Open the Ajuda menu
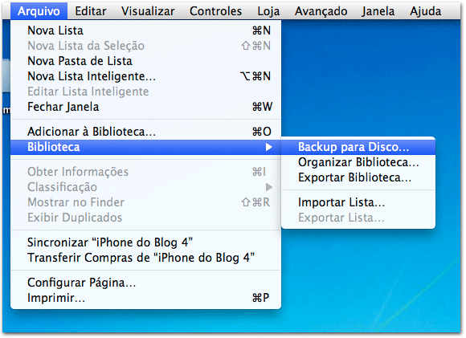The width and height of the screenshot is (466, 338). (425, 11)
